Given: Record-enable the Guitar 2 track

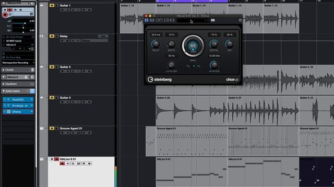Looking at the screenshot, I should point(62,71).
